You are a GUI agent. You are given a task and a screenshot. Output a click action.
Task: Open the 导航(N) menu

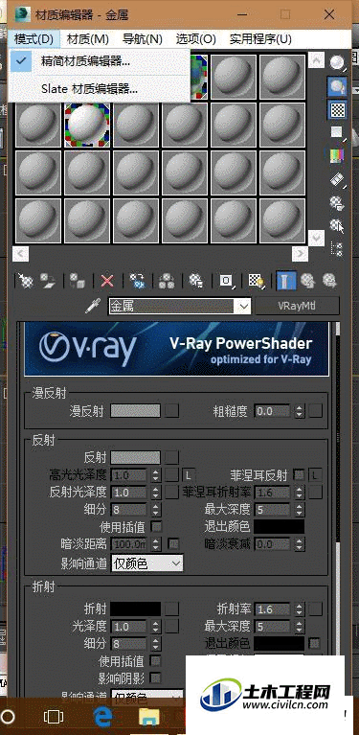coord(143,39)
